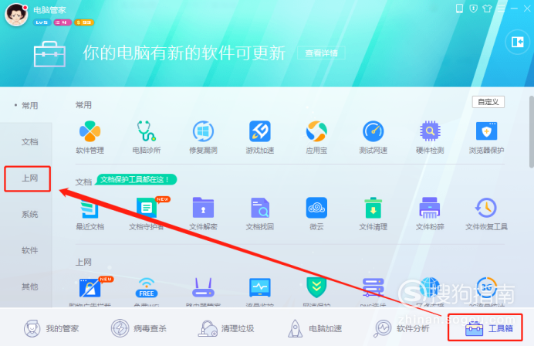The height and width of the screenshot is (346, 534).
Task: Open 文件粉碎 file shredder tool
Action: click(430, 214)
